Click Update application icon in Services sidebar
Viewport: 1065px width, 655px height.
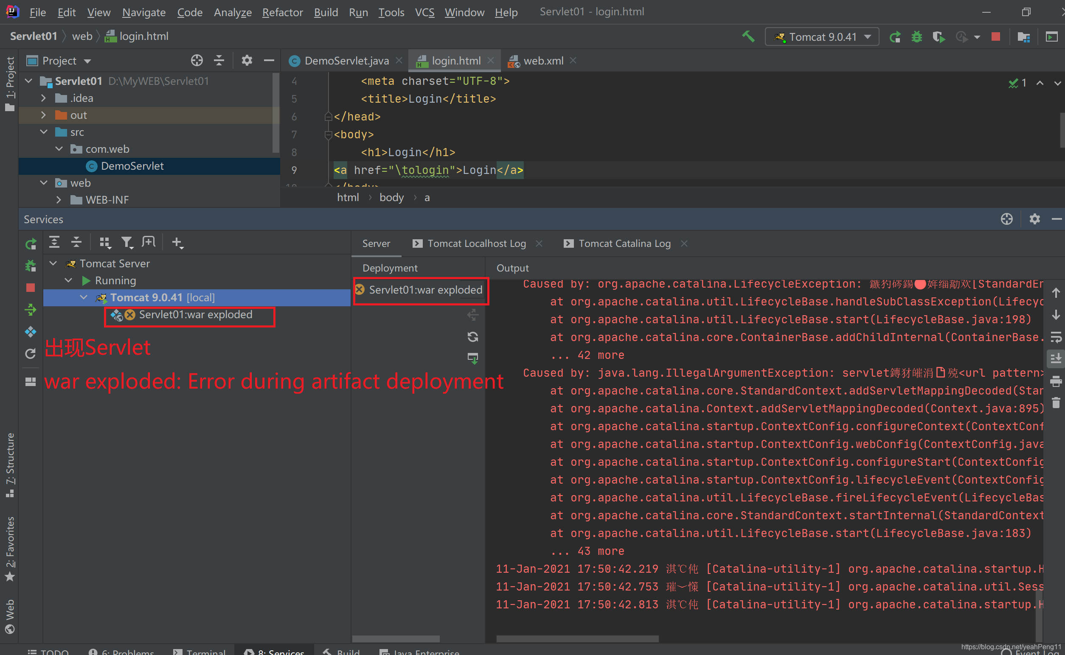tap(30, 332)
